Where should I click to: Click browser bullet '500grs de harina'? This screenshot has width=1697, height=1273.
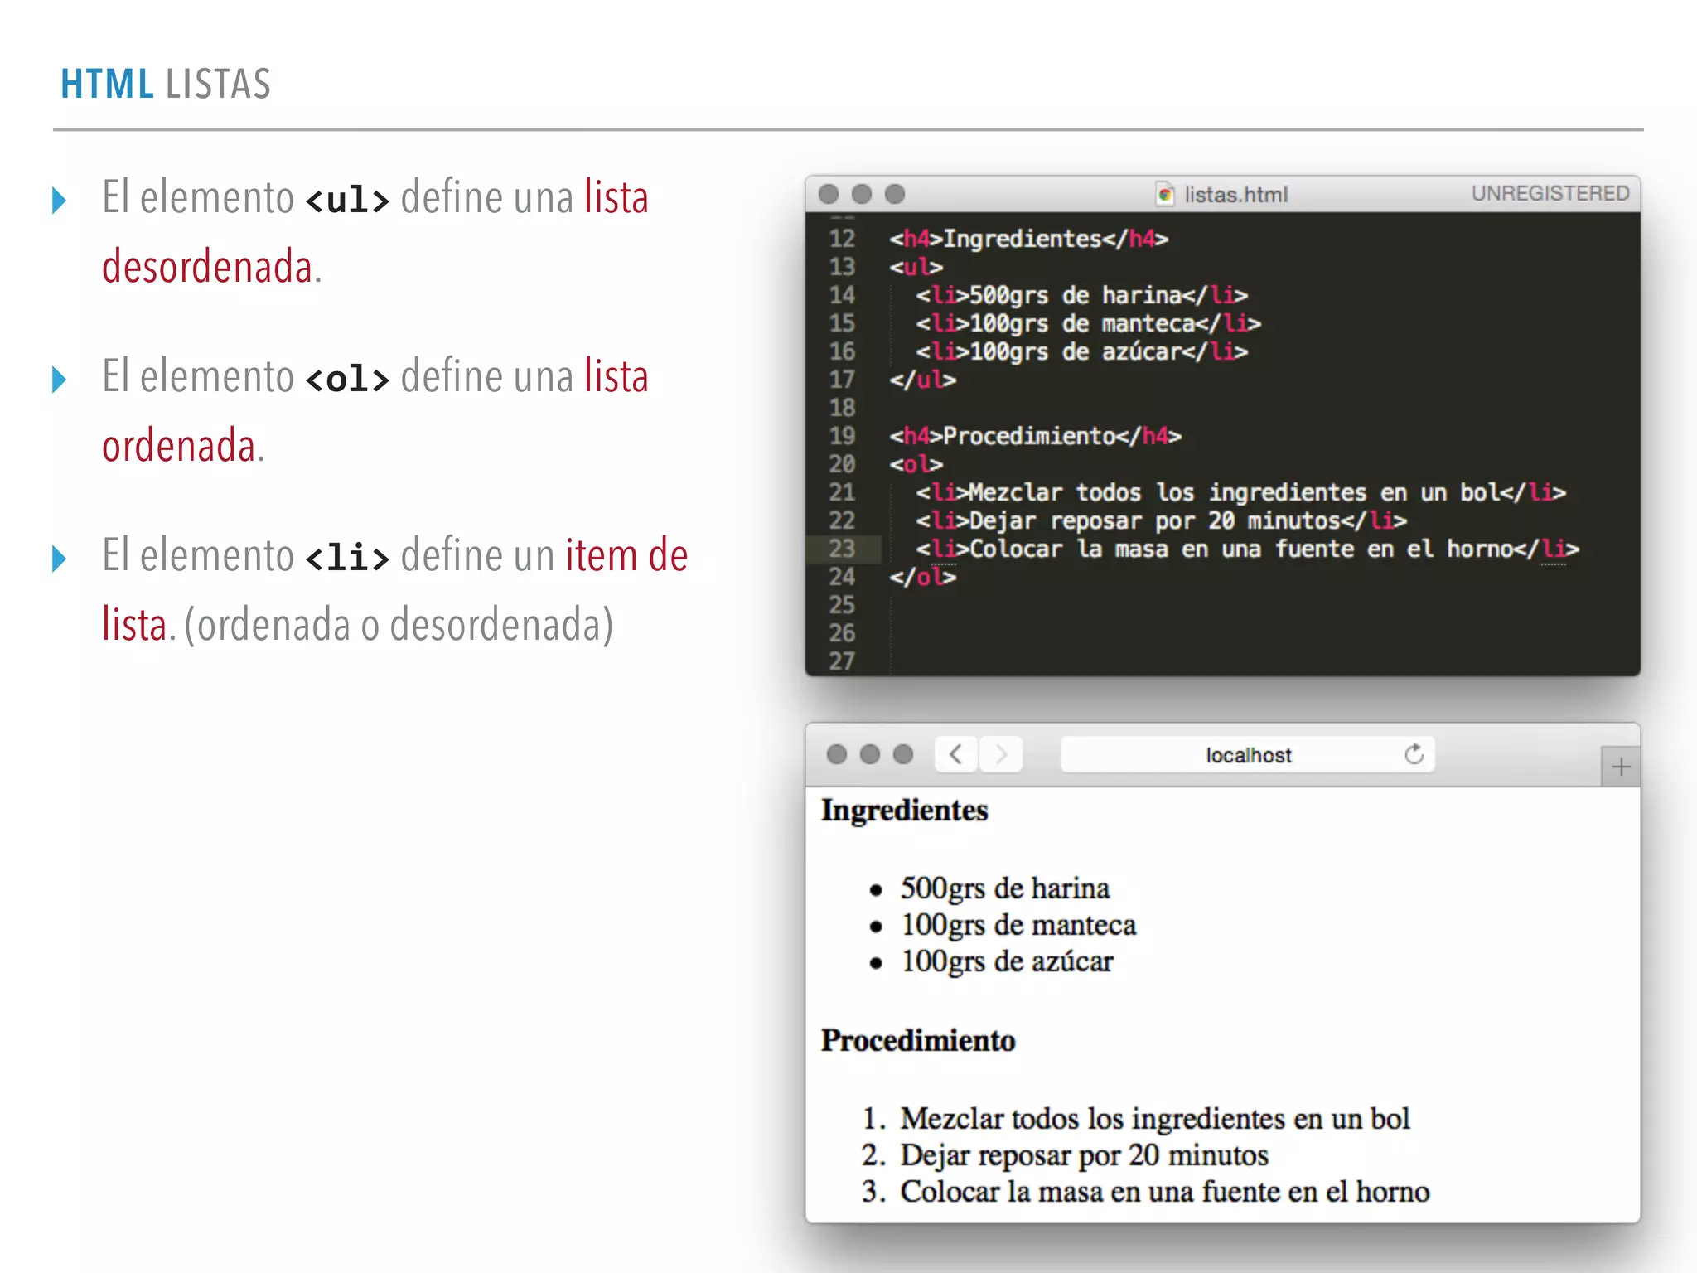(1005, 888)
